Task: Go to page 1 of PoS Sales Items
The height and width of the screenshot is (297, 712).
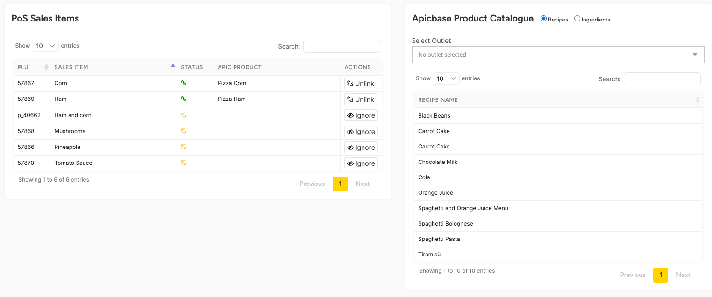Action: click(340, 184)
